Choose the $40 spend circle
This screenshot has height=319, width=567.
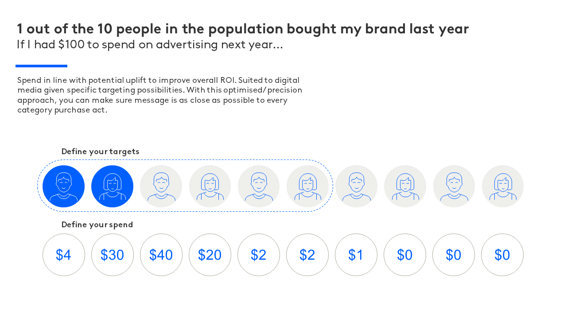(x=161, y=255)
